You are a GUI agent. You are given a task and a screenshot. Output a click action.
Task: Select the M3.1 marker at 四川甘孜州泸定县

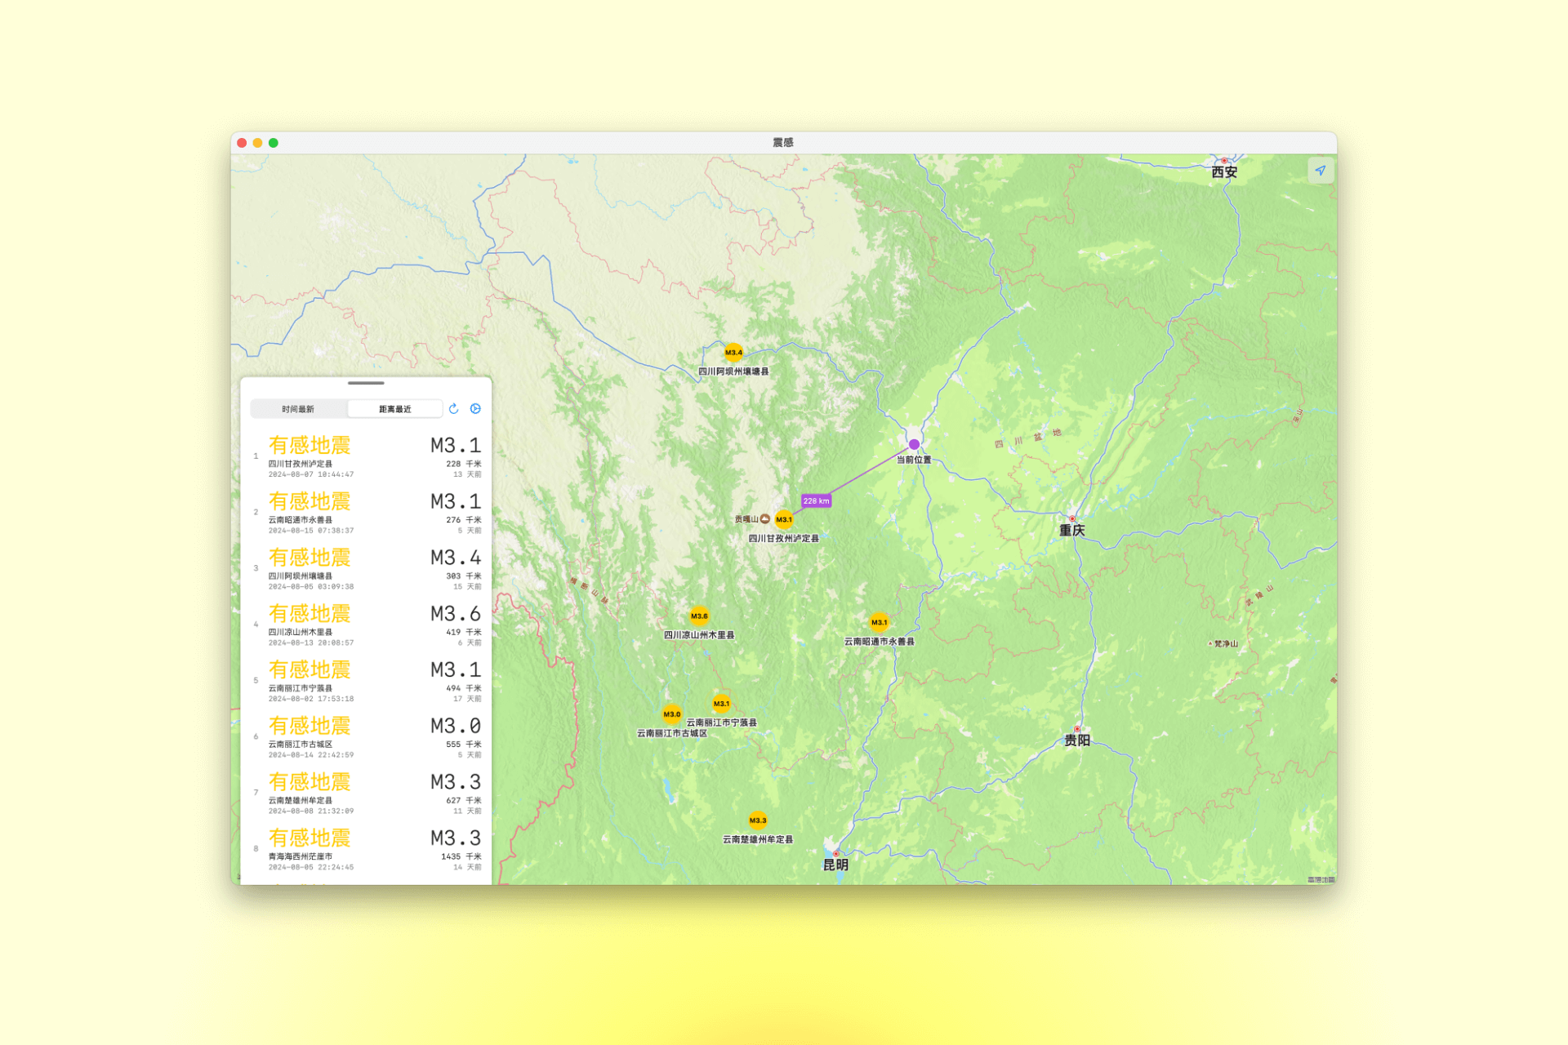coord(784,519)
